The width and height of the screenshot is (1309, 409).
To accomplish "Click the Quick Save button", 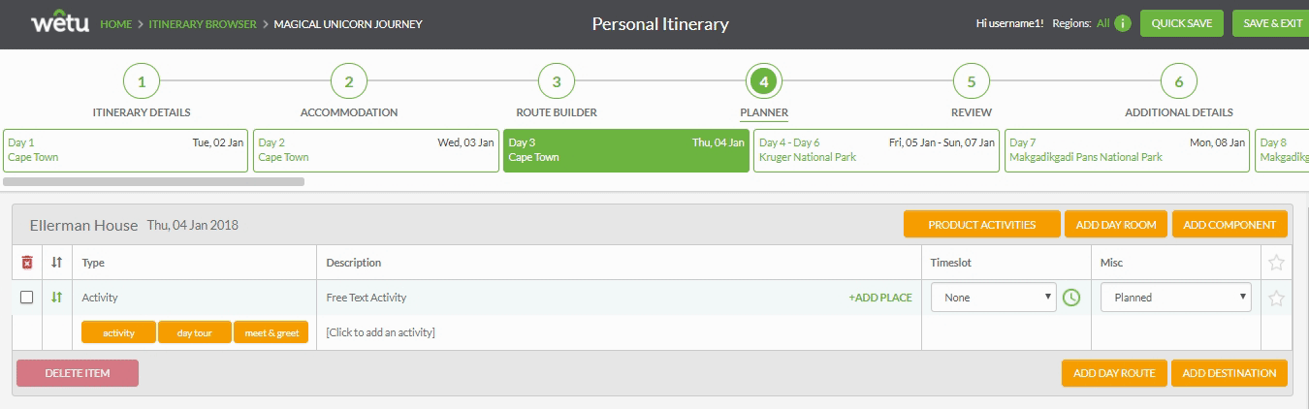I will [x=1182, y=23].
